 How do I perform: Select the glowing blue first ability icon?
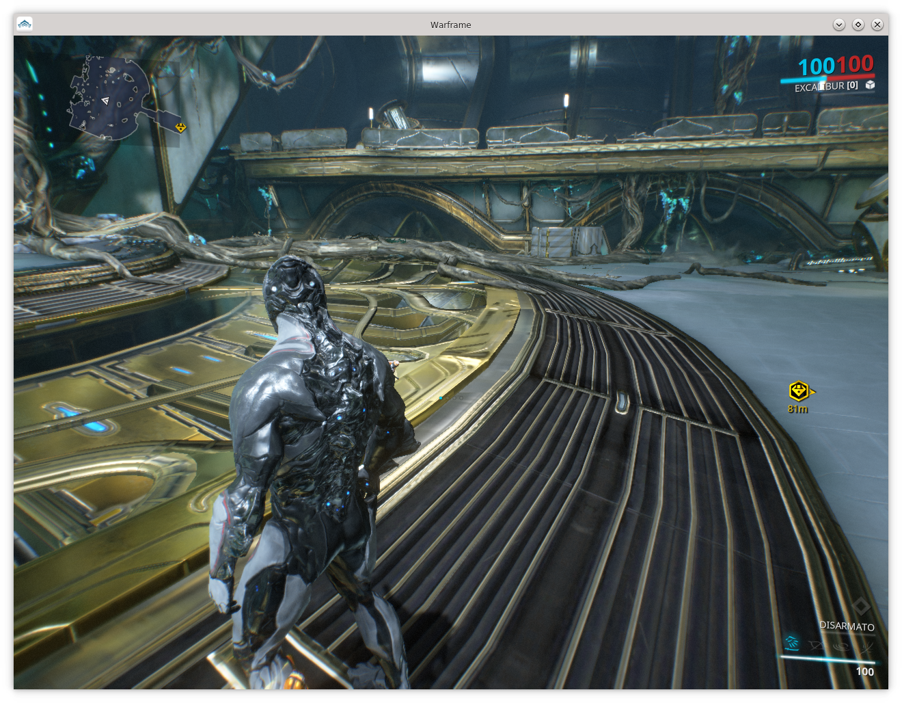pyautogui.click(x=792, y=643)
